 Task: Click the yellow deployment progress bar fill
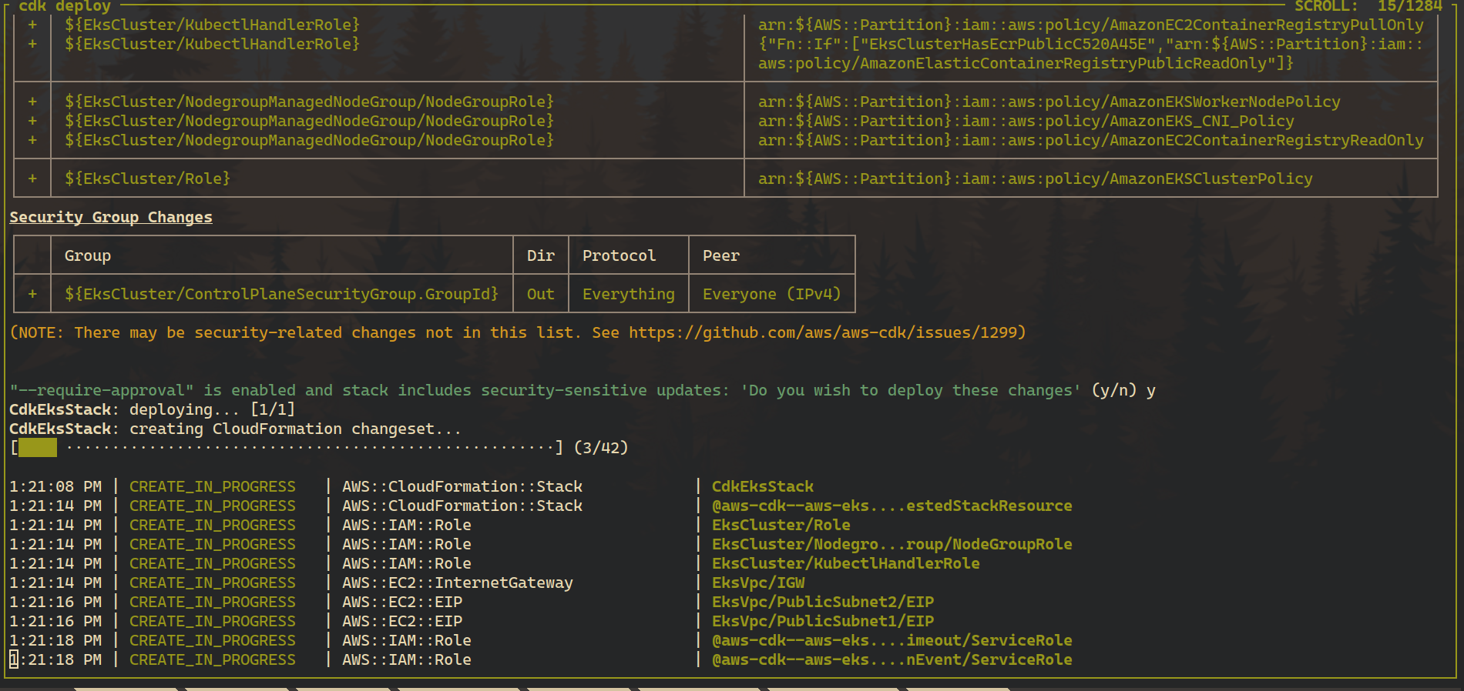[38, 448]
